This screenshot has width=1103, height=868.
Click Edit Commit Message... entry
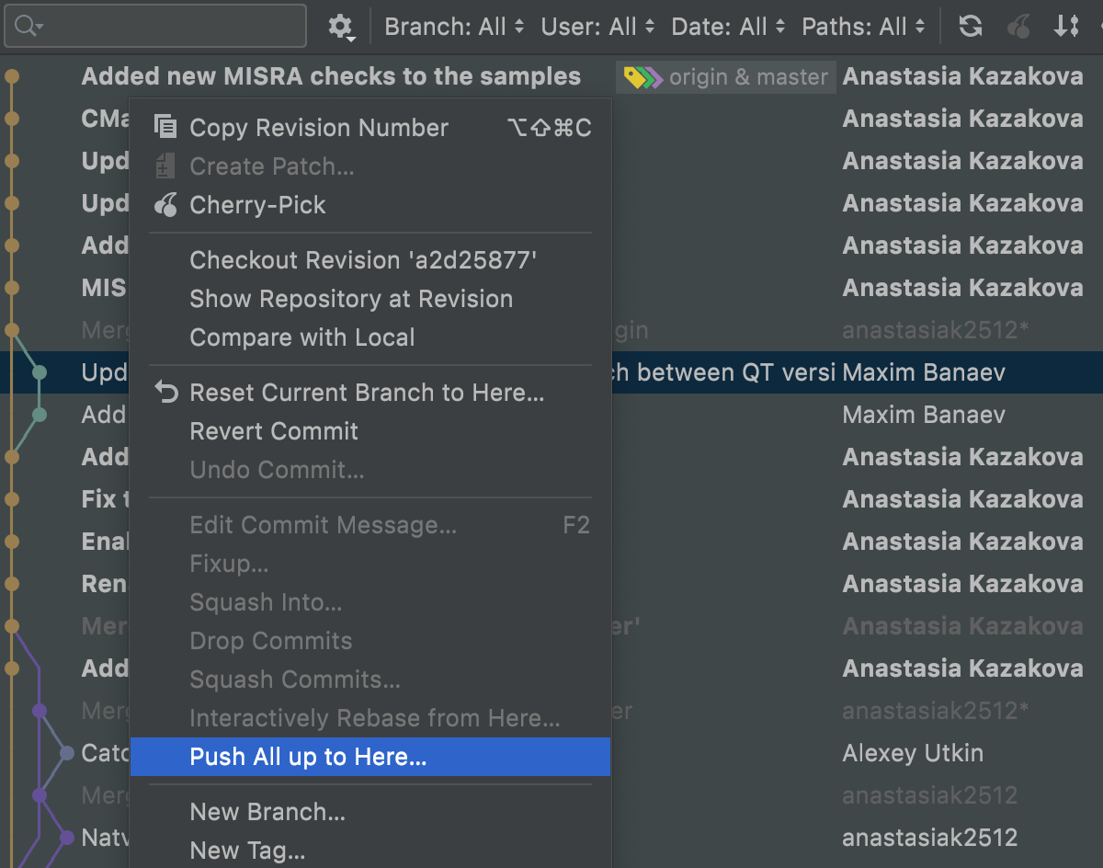[370, 525]
